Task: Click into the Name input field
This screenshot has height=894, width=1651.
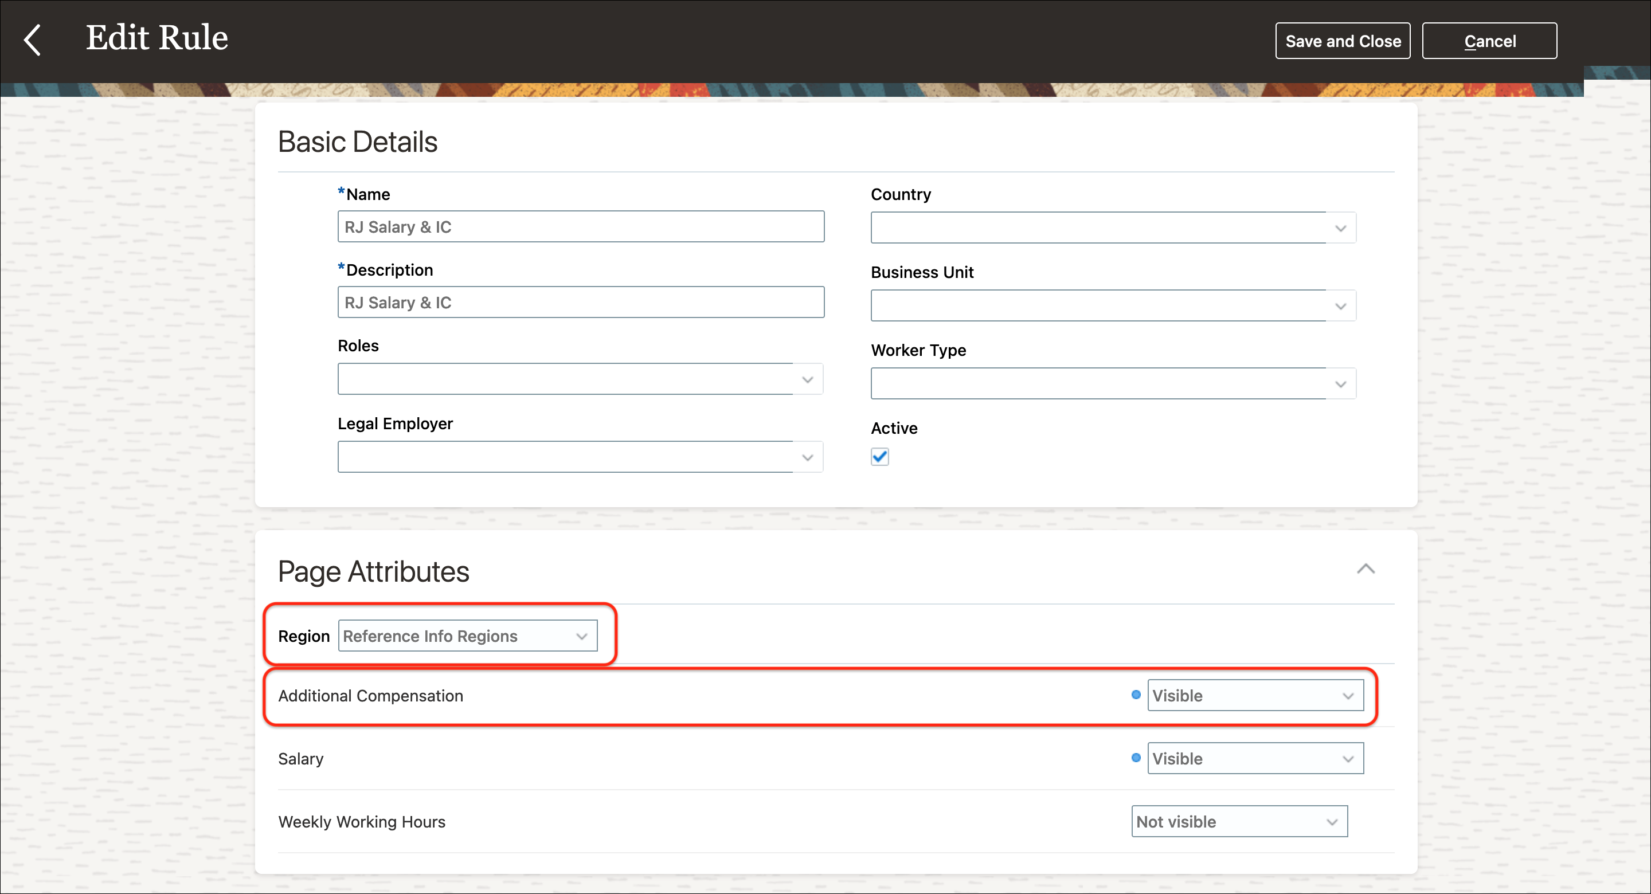Action: pos(580,227)
